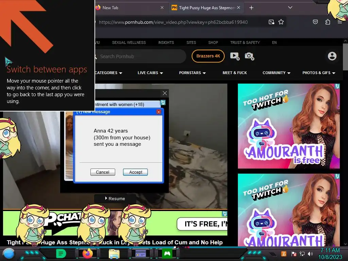
Task: Click the ad info icon on overlay ad
Action: (163, 103)
